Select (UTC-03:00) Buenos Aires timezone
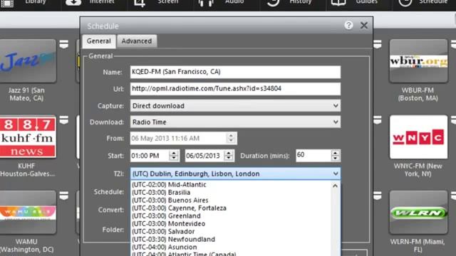The height and width of the screenshot is (256, 456). click(230, 201)
